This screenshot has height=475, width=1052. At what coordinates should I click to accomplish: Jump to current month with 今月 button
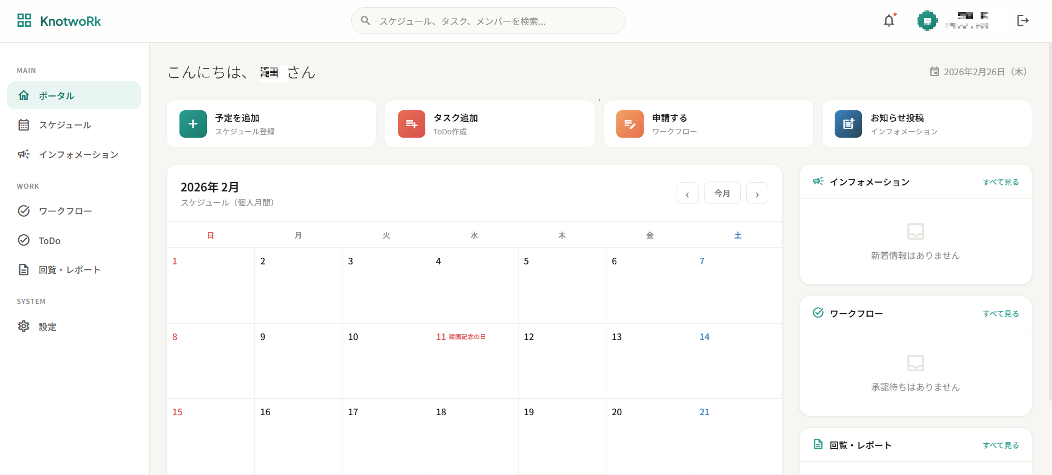point(722,193)
